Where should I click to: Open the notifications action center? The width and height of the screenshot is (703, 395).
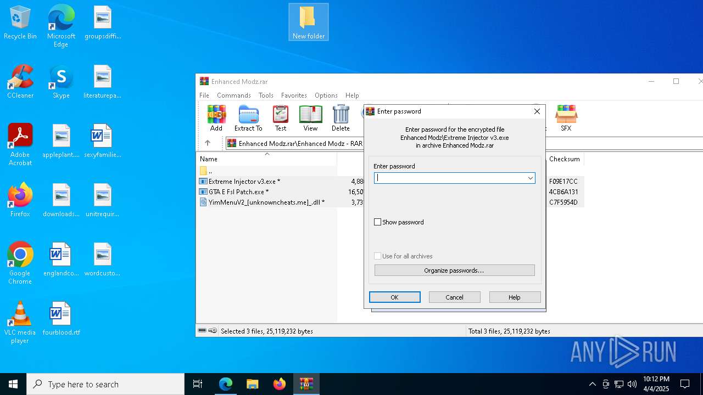coord(685,384)
